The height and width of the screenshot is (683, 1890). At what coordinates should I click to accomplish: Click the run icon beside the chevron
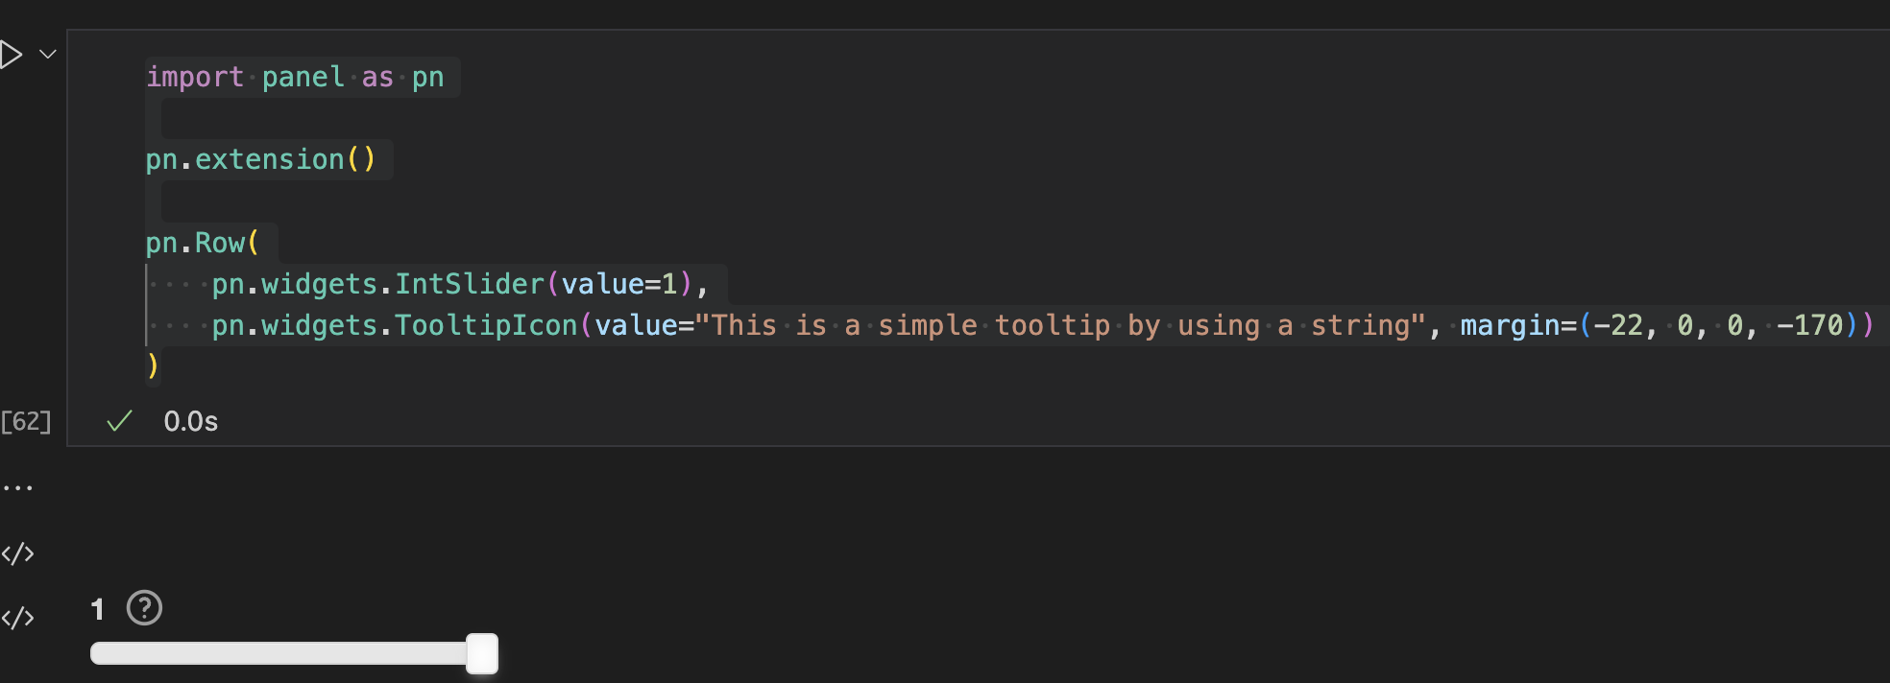12,54
